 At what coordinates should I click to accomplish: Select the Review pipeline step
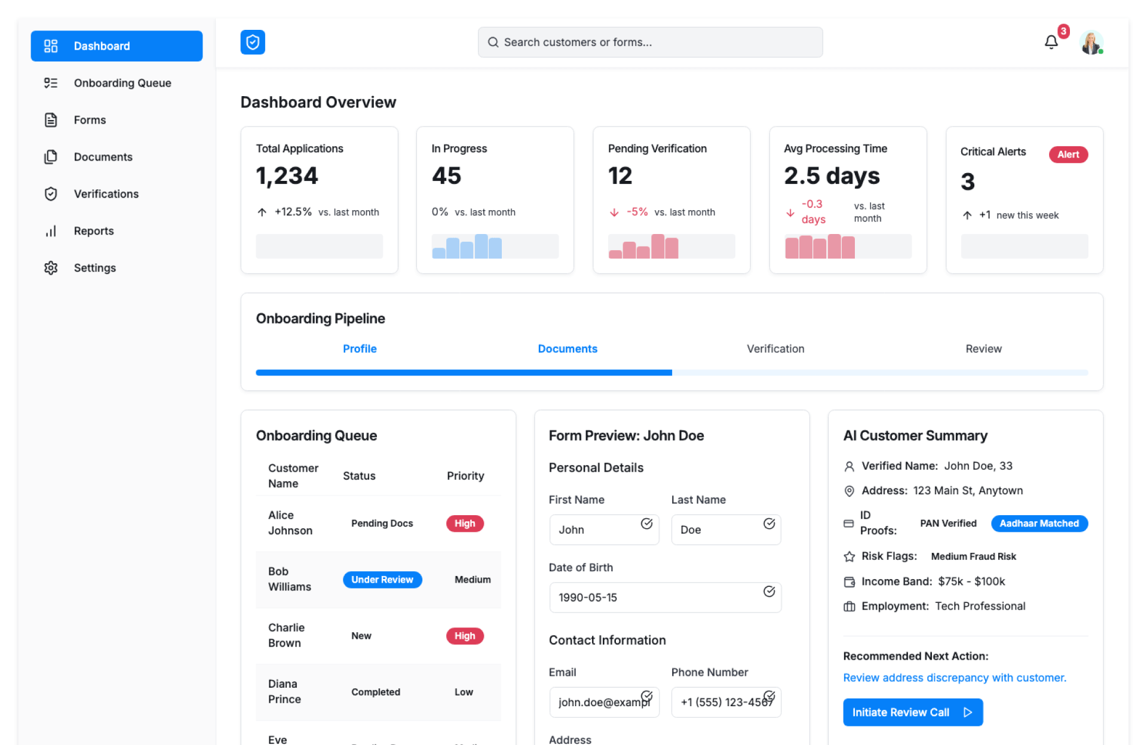click(983, 349)
